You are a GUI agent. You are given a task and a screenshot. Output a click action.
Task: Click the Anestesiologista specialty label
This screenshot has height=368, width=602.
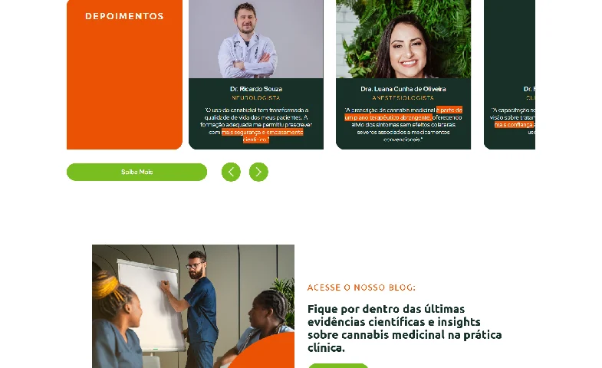(403, 98)
